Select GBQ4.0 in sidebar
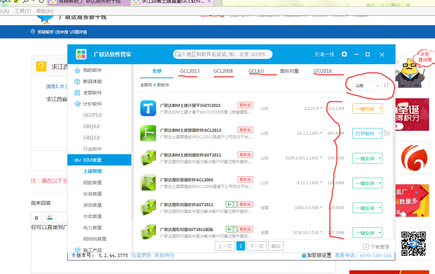The image size is (435, 274). [x=91, y=126]
